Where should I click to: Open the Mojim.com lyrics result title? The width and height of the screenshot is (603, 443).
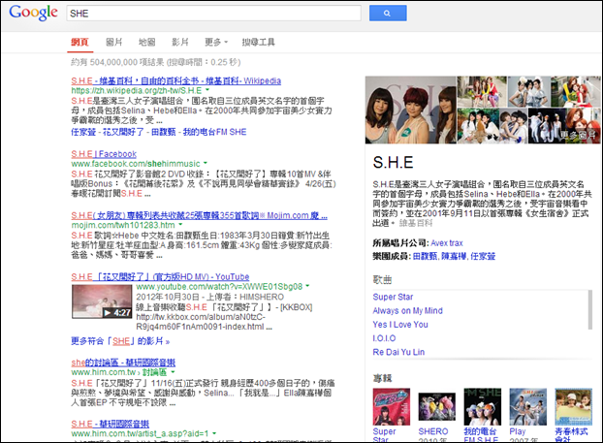(x=199, y=215)
